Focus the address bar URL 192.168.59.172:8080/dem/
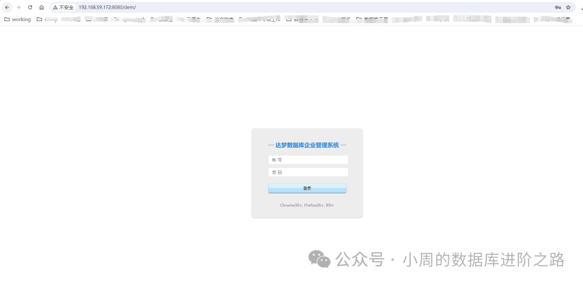583x283 pixels. pos(107,8)
